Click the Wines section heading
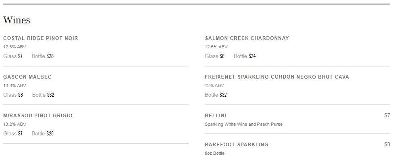Screen dimensions: 418x162 (17, 20)
